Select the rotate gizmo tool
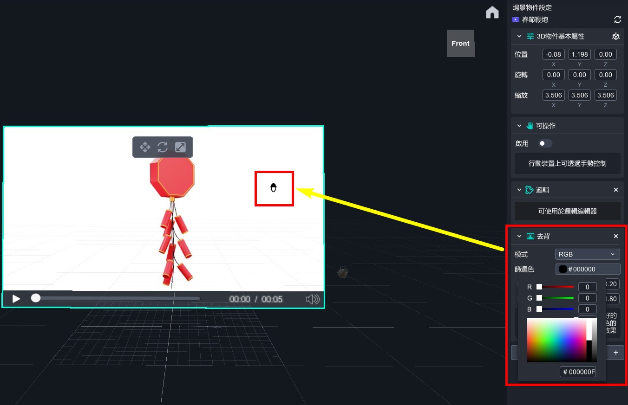The width and height of the screenshot is (628, 405). [163, 147]
